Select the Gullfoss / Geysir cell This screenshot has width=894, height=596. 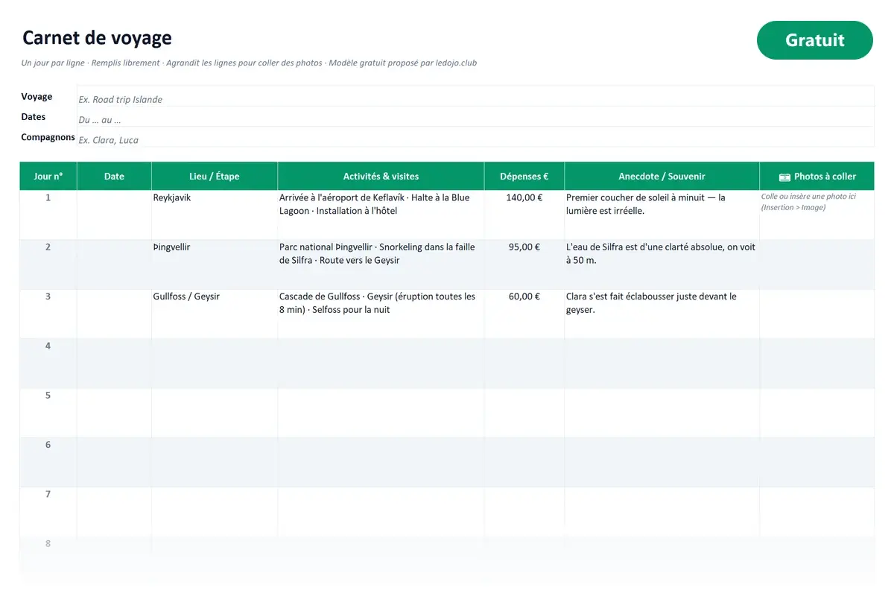click(215, 314)
